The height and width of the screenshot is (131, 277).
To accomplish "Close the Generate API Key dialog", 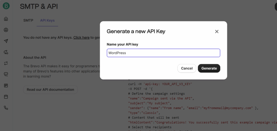I will pyautogui.click(x=217, y=32).
